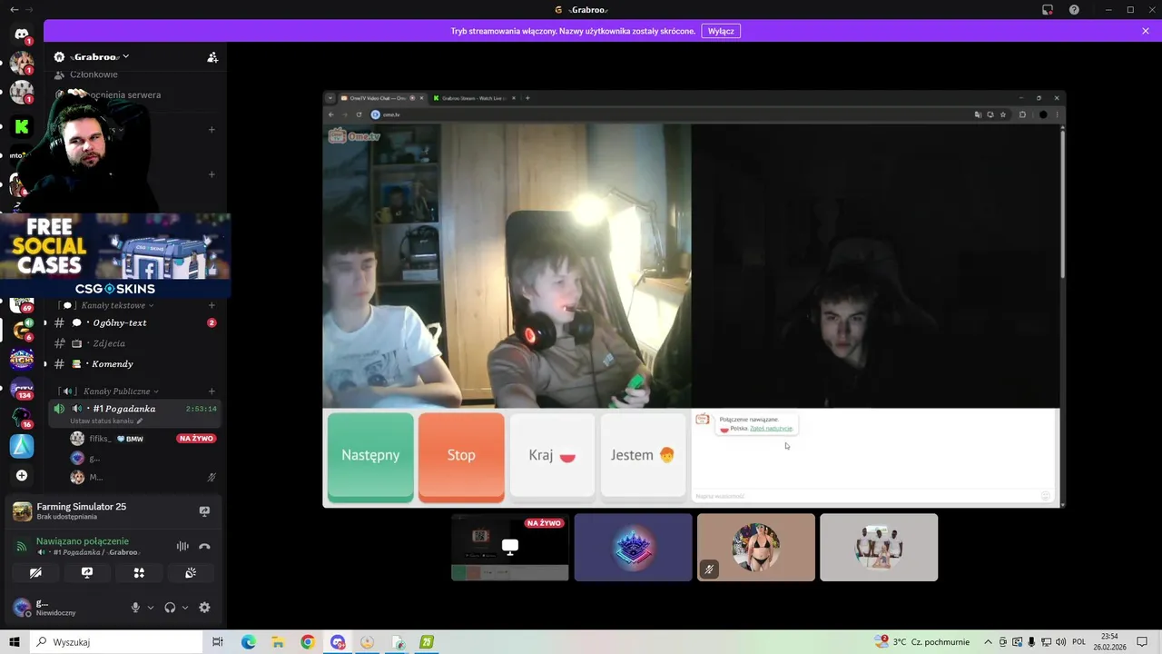Open the green Kick server icon

tap(21, 126)
